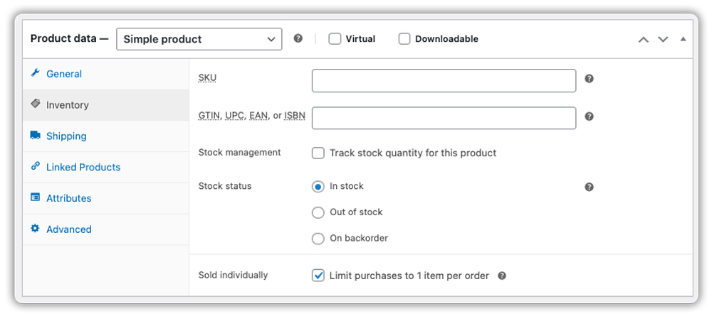Enable the Virtual checkbox
Screen dimensions: 712x316
coord(335,39)
